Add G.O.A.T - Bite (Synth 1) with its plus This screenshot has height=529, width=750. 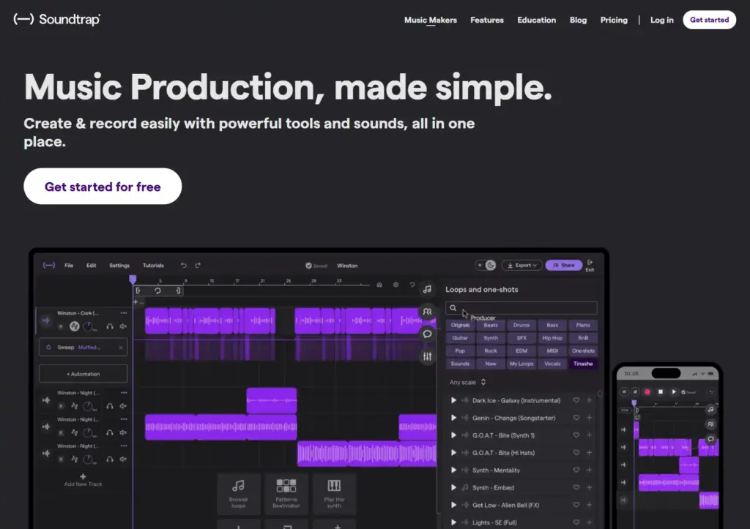pos(590,435)
